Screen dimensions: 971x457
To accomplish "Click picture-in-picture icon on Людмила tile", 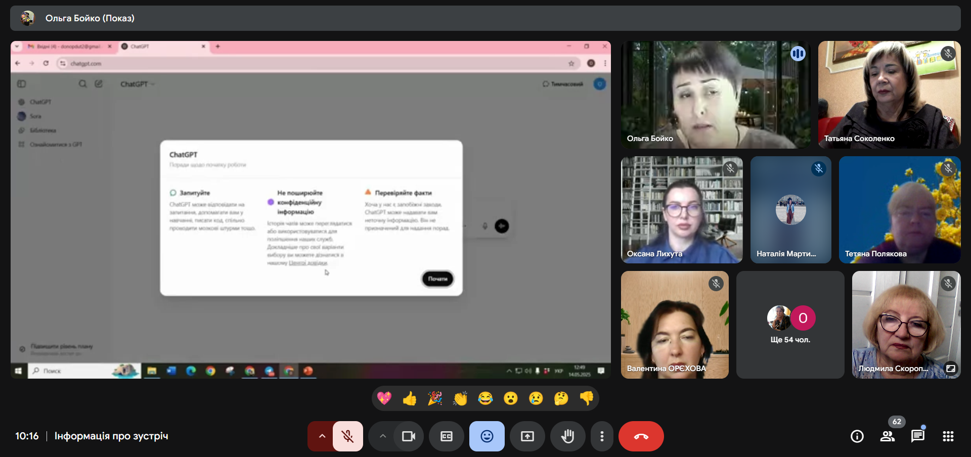I will pyautogui.click(x=951, y=369).
